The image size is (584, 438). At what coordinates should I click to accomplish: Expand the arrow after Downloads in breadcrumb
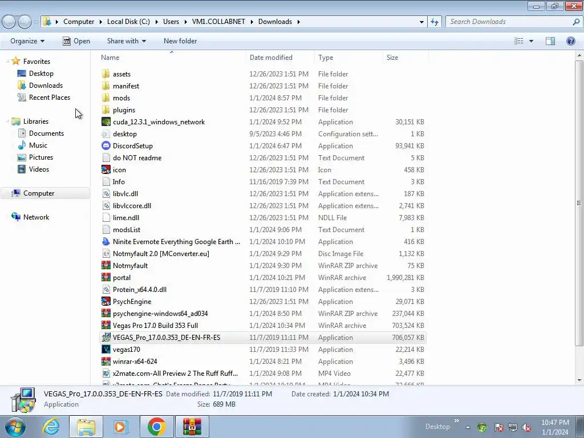[299, 22]
